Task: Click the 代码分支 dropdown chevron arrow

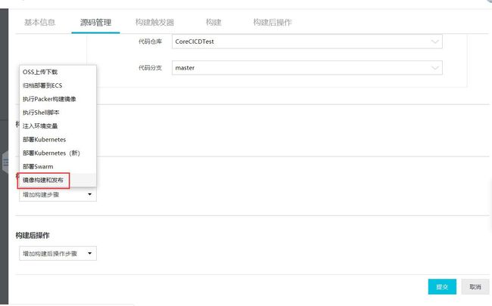Action: click(435, 68)
